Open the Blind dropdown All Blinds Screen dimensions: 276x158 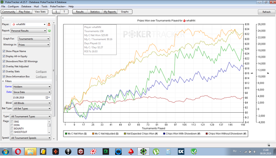pyautogui.click(x=32, y=103)
